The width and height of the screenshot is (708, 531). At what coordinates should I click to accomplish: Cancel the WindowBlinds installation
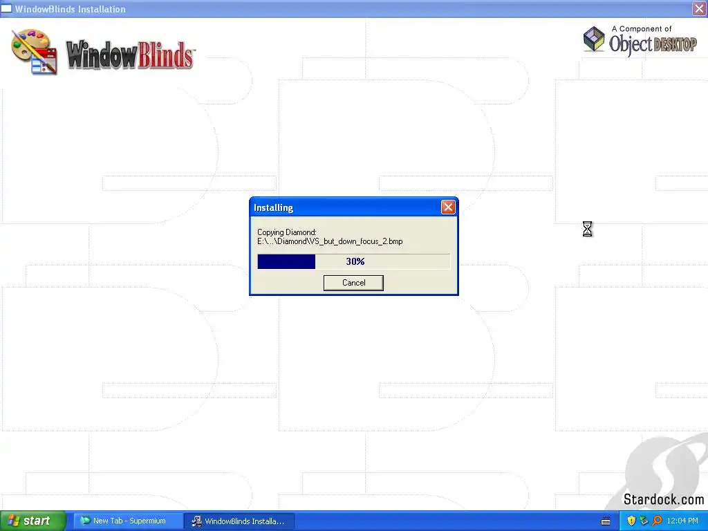tap(353, 283)
